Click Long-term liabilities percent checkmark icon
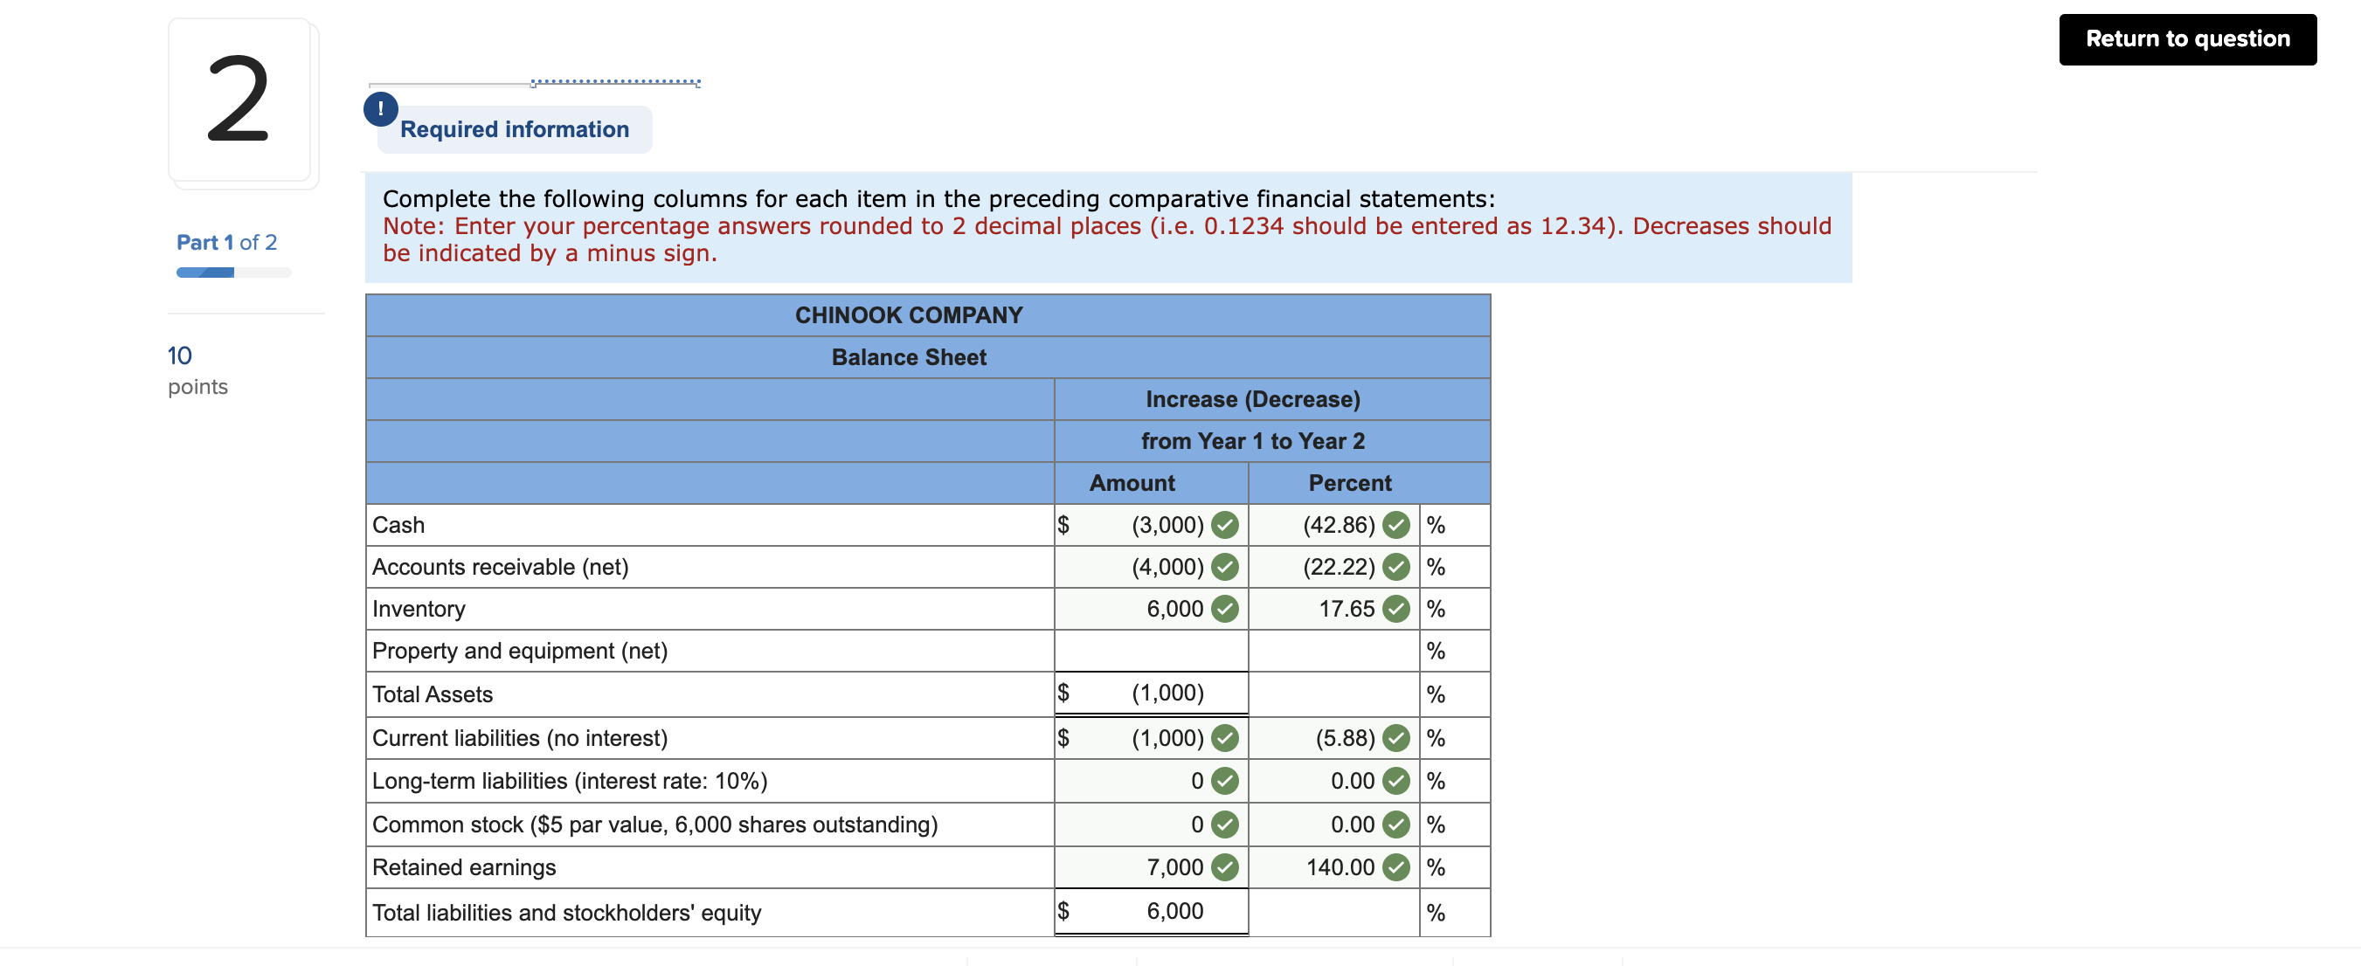Image resolution: width=2361 pixels, height=966 pixels. pyautogui.click(x=1395, y=781)
